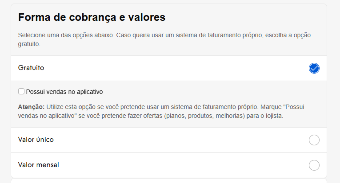Click the empty card below Valor mensal
This screenshot has height=183, width=340.
(x=169, y=181)
